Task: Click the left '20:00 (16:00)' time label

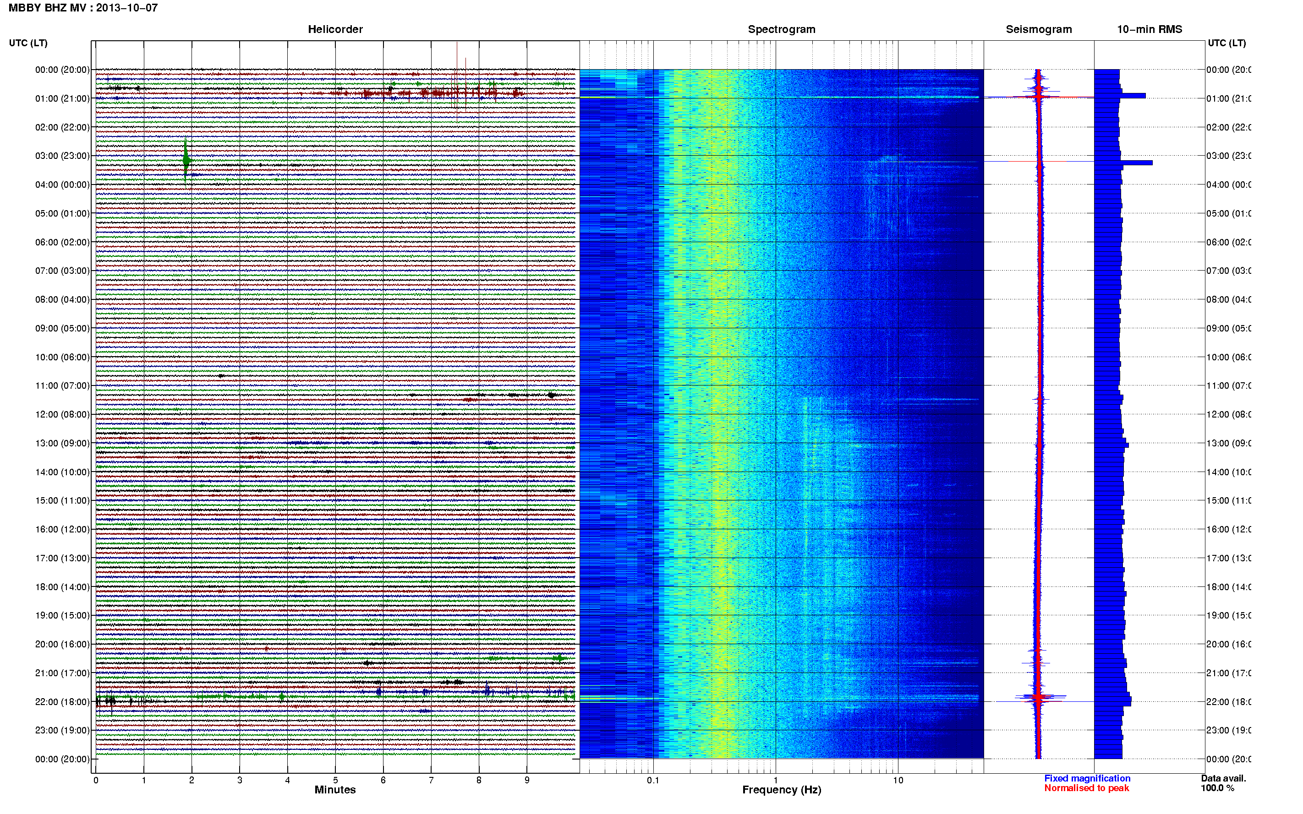Action: click(x=62, y=644)
